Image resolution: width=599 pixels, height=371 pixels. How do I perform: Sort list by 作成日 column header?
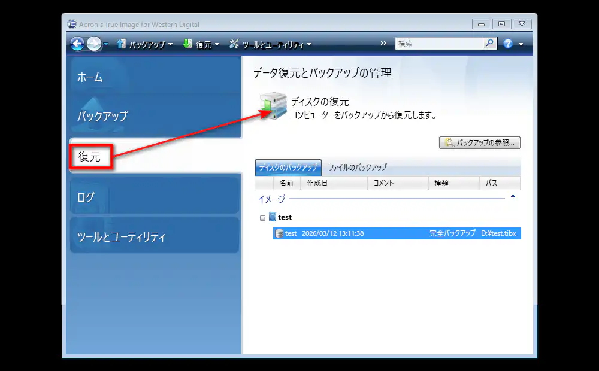(317, 183)
